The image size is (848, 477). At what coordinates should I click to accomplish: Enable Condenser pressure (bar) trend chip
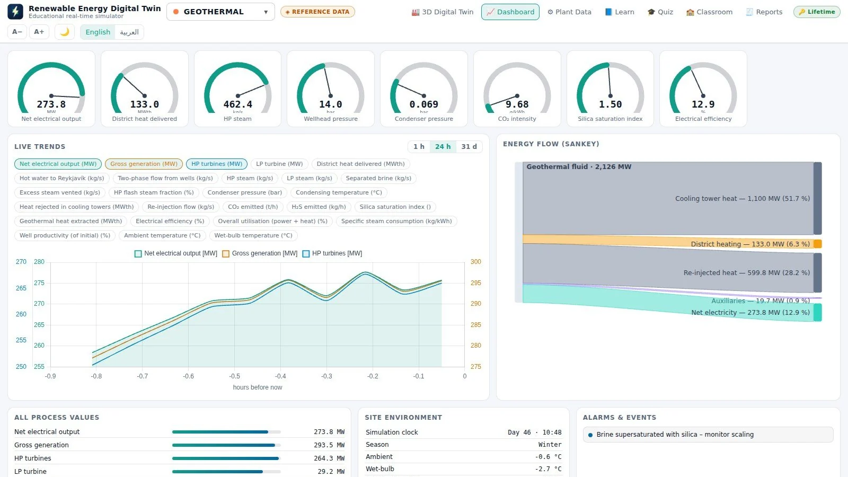pyautogui.click(x=245, y=192)
